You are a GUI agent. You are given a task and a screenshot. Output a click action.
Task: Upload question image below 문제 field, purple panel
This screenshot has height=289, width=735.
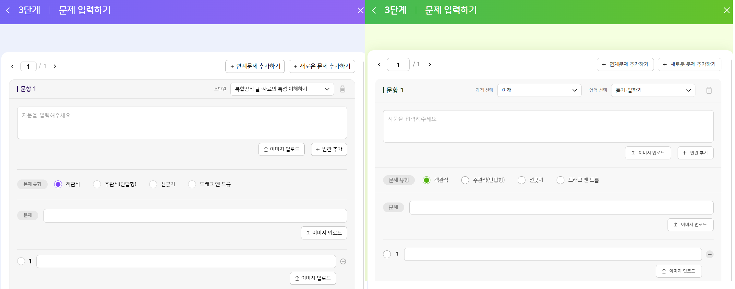tap(324, 233)
